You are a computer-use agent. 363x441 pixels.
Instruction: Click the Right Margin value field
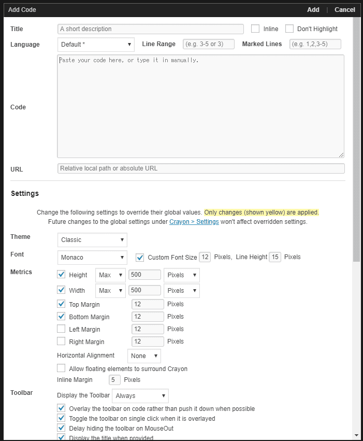(x=148, y=342)
